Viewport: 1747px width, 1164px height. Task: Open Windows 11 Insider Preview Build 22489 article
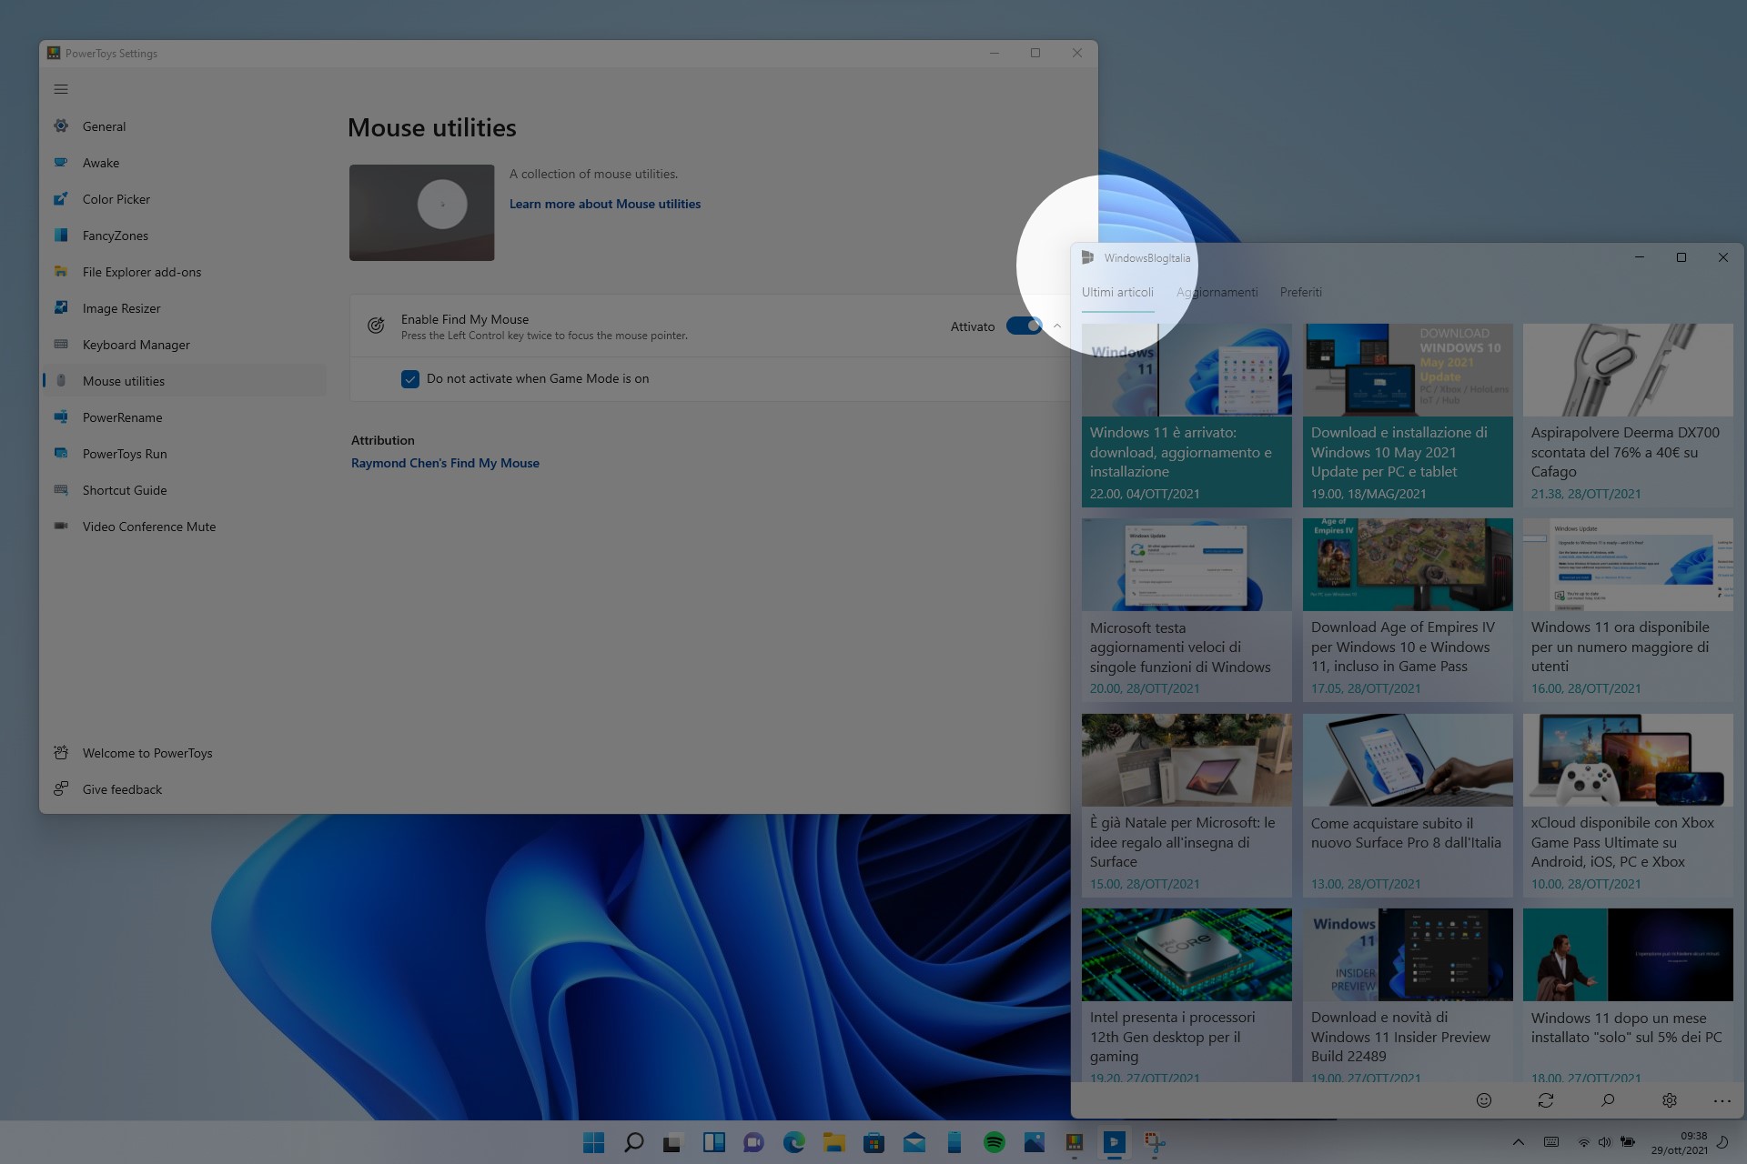point(1408,995)
